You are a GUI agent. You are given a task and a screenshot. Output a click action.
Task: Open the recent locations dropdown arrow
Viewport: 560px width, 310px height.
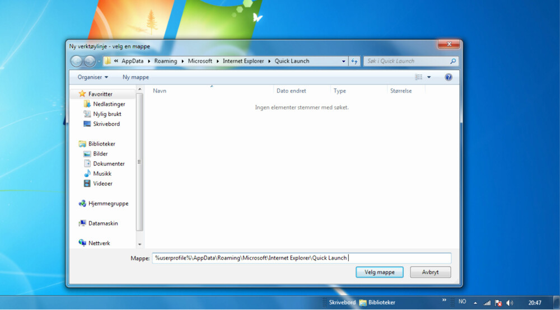coord(99,62)
